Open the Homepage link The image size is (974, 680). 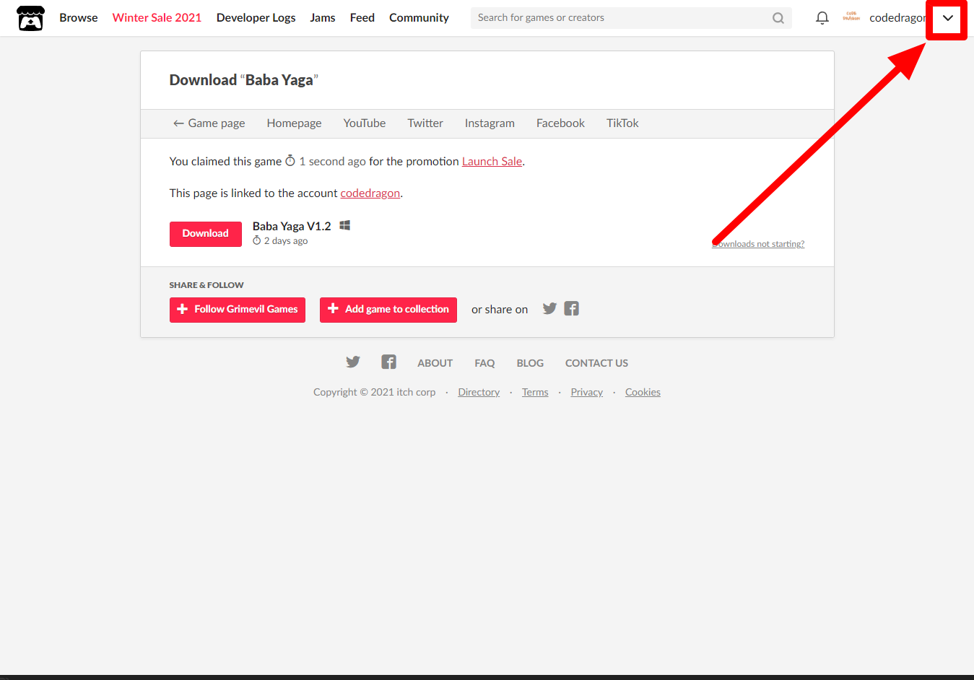tap(294, 123)
